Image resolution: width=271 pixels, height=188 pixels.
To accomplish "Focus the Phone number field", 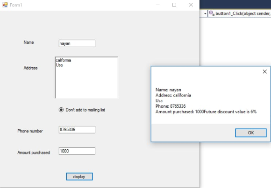I will (77, 130).
